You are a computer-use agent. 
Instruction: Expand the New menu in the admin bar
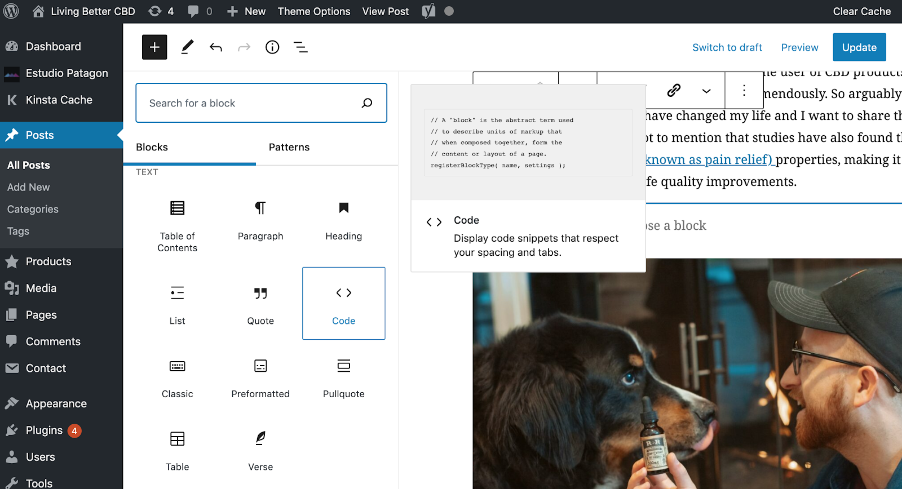[x=246, y=11]
